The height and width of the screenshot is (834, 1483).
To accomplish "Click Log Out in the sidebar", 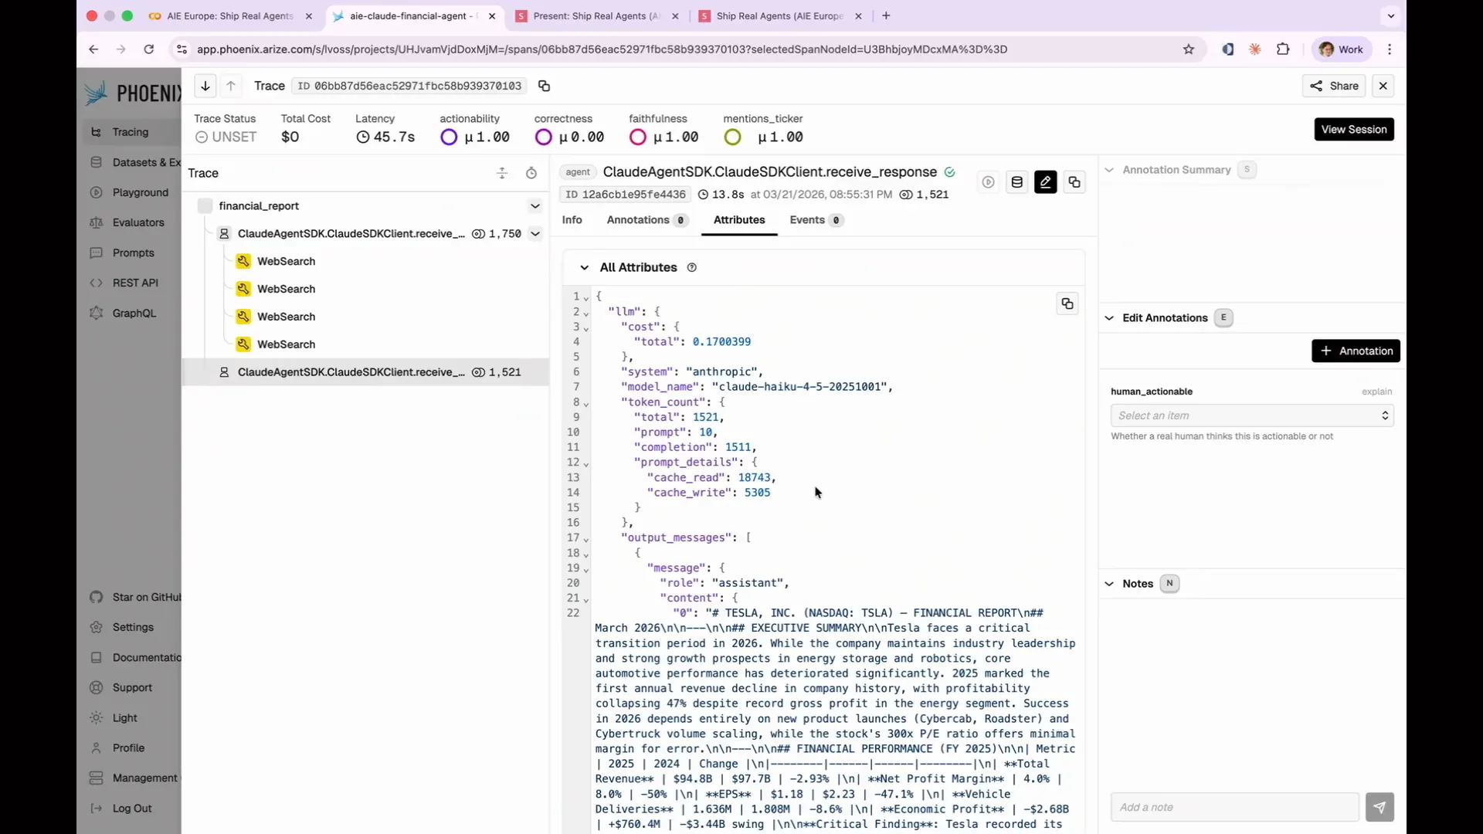I will click(132, 809).
